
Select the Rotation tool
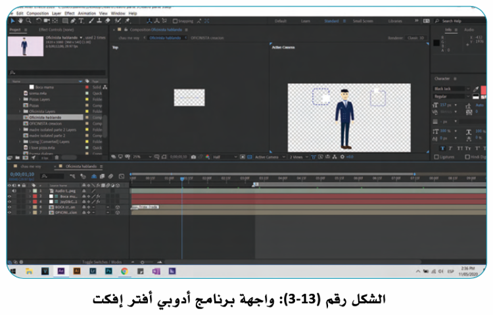click(38, 21)
